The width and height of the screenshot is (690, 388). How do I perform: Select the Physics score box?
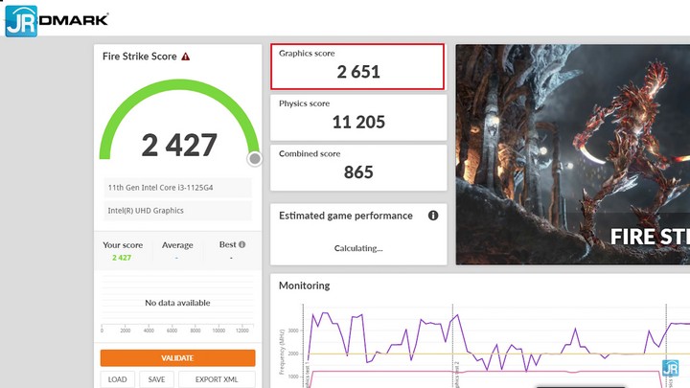[x=357, y=116]
